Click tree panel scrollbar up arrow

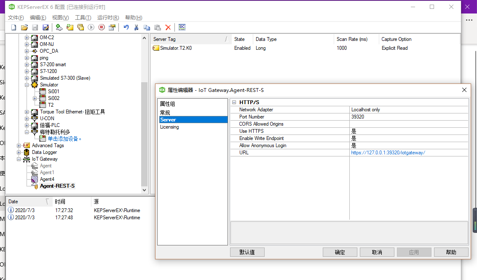click(144, 38)
